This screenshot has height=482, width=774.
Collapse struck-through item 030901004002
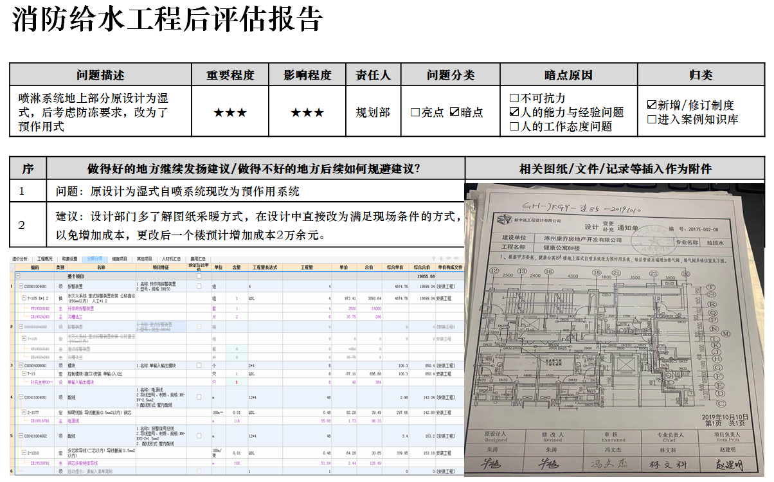(21, 326)
